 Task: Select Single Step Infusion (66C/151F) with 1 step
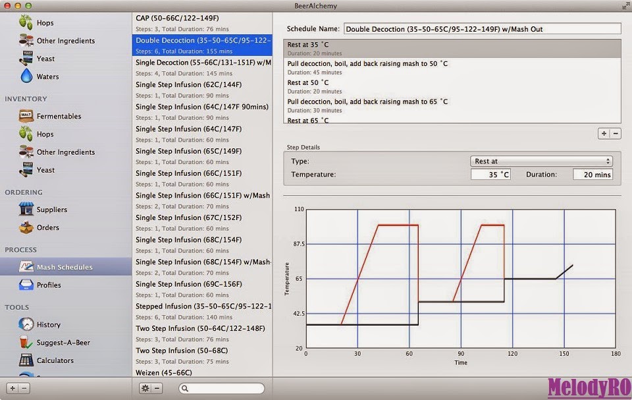coord(202,179)
